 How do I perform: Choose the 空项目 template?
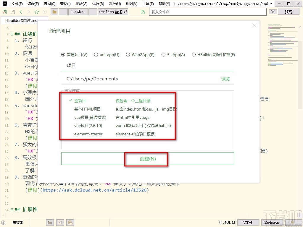[x=80, y=101]
